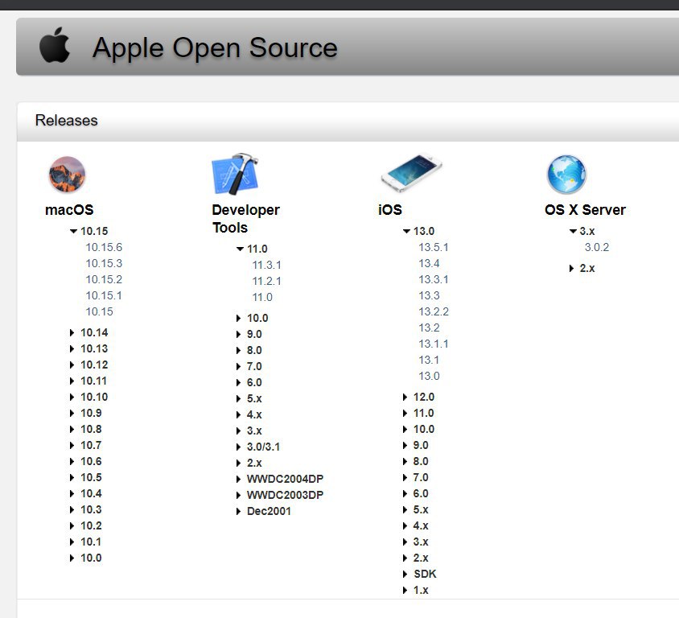This screenshot has width=679, height=618.
Task: Open the macOS 10.15.3 release link
Action: (x=104, y=263)
